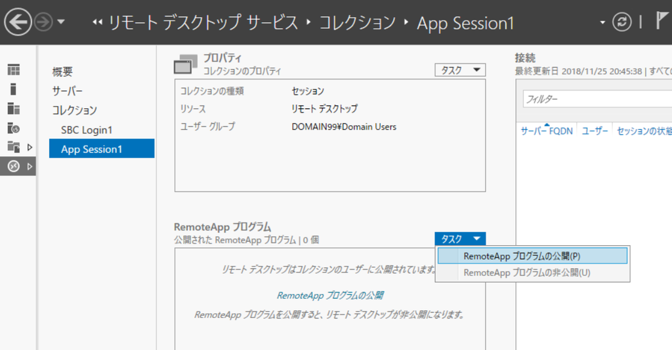
Task: Open the Notifications flag icon
Action: pyautogui.click(x=662, y=20)
